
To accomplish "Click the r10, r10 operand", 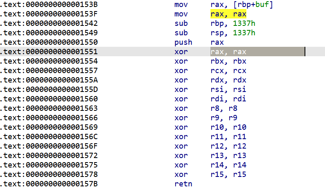I will 228,127.
